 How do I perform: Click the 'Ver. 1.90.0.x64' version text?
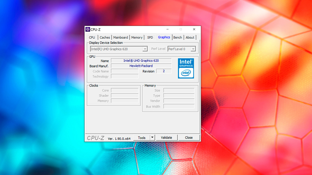point(119,139)
